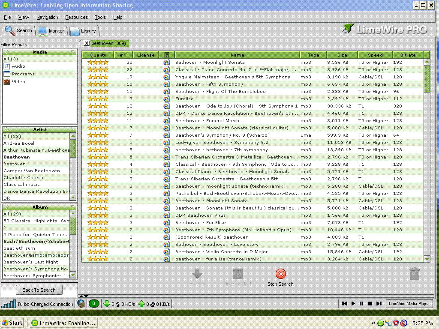439x329 pixels.
Task: Click the question mark column header icon
Action: tap(167, 55)
